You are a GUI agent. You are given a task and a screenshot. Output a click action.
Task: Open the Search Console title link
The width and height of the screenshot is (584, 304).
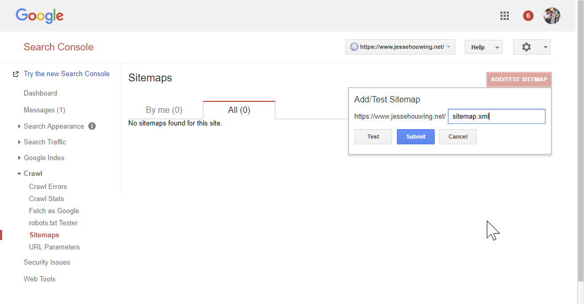click(x=58, y=47)
